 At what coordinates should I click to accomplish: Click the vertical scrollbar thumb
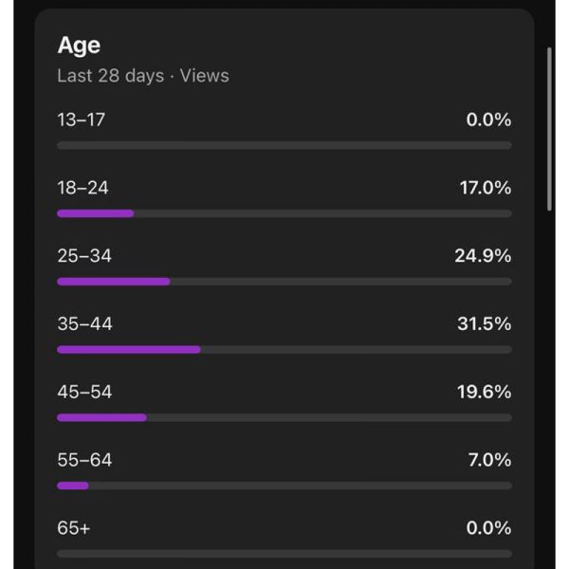pos(549,129)
